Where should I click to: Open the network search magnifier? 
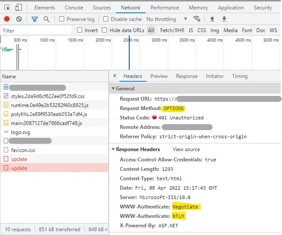point(46,19)
